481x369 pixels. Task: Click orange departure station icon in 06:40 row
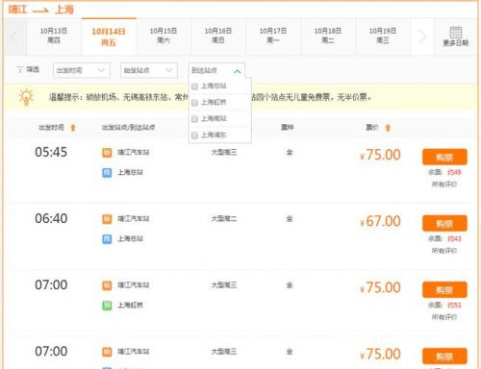coord(107,219)
